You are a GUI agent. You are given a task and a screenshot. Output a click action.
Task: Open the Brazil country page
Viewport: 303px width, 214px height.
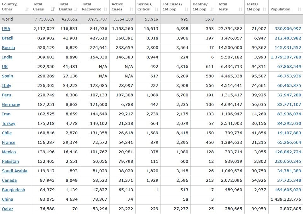[x=8, y=38]
